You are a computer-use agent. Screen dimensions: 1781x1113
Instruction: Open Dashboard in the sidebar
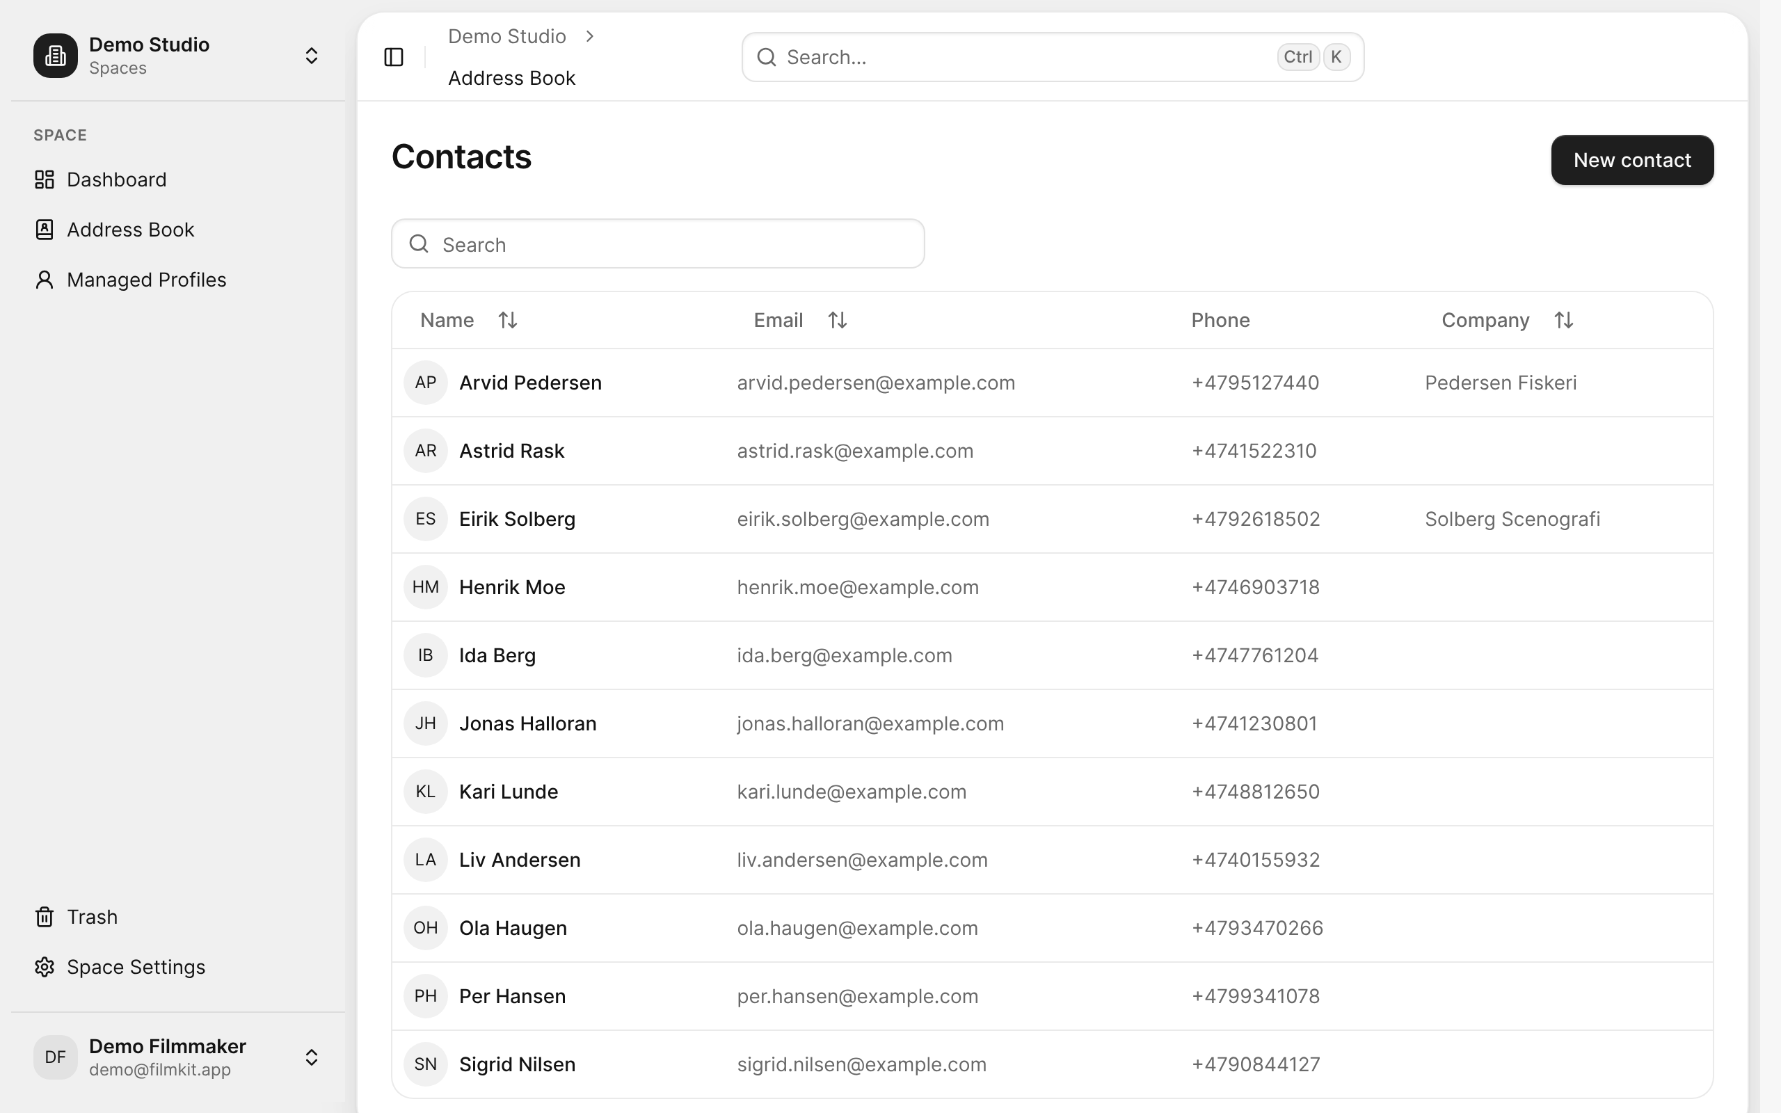coord(177,179)
